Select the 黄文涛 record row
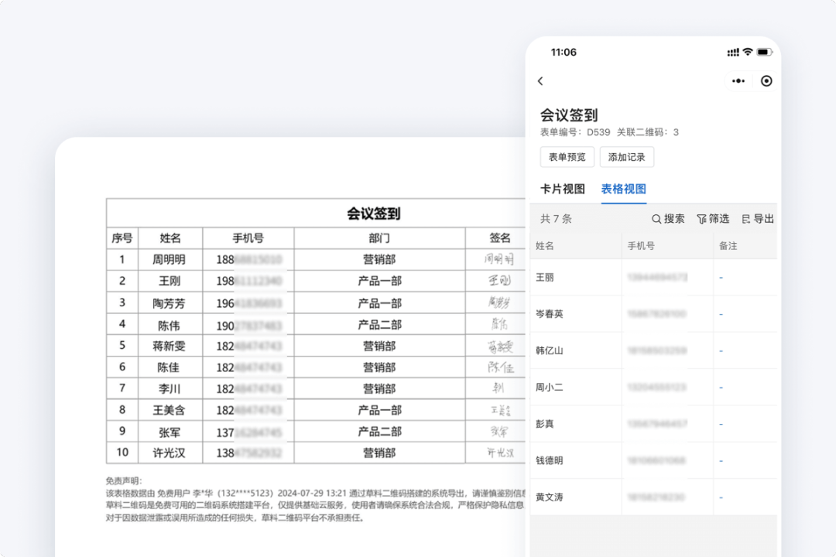Image resolution: width=836 pixels, height=557 pixels. 550,497
